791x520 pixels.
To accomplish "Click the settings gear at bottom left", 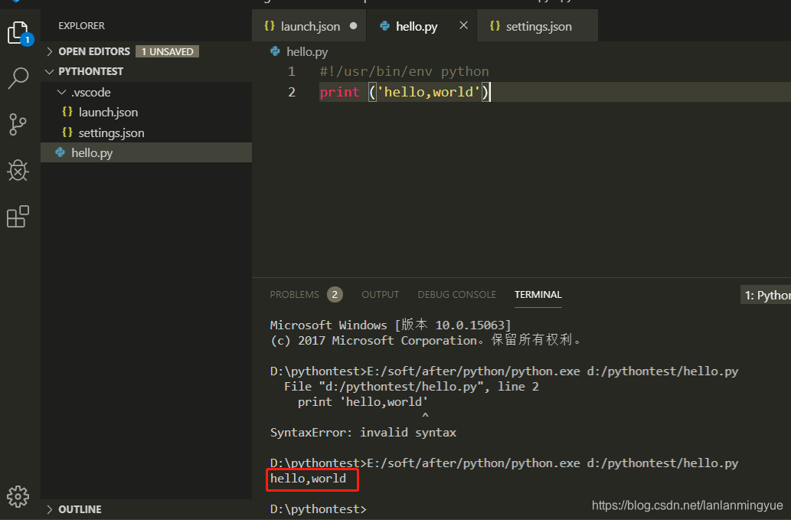I will tap(18, 496).
